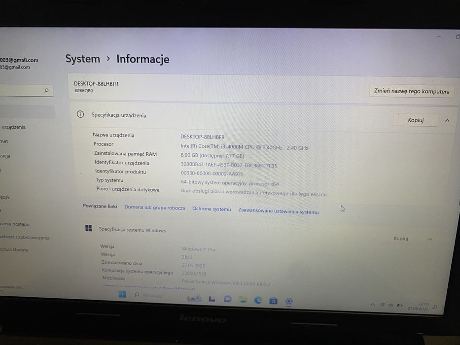Click the Zainstalowano dnia 27.05.2025 value
The image size is (460, 345).
tap(193, 266)
